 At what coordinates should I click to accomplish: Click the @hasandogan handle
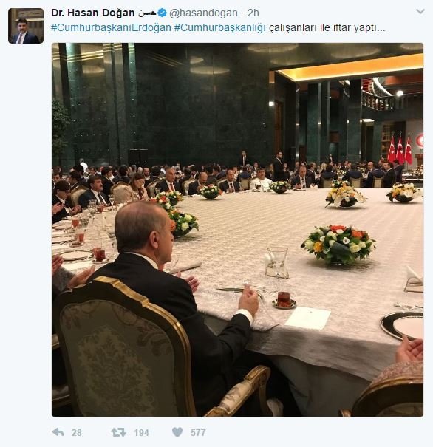tap(203, 13)
